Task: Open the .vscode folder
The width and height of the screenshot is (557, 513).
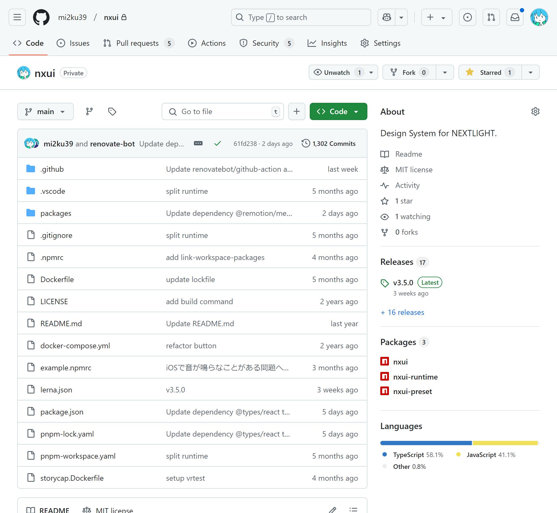Action: [53, 191]
